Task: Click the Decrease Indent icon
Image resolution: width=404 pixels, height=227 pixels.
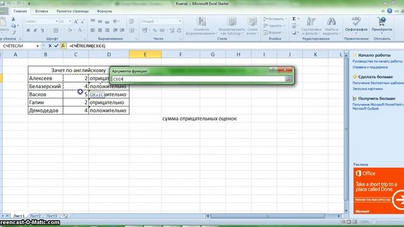Action: 115,30
